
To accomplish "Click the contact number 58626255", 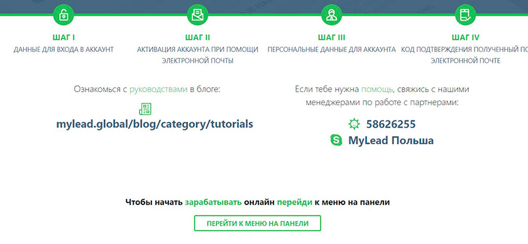I will pos(391,124).
